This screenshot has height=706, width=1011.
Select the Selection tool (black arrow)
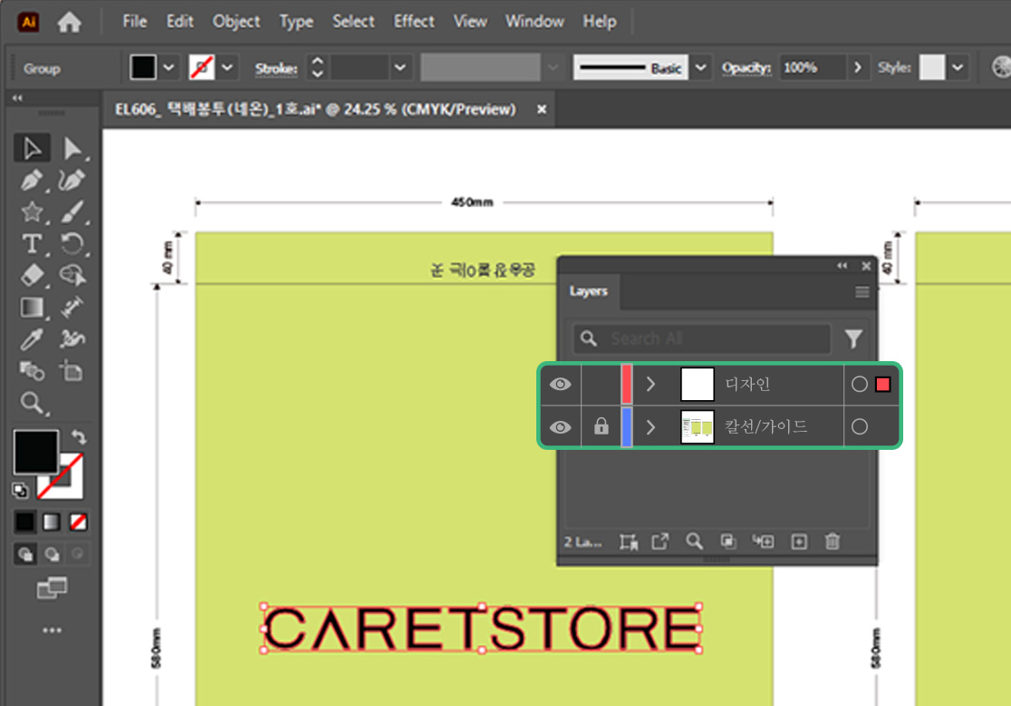[x=32, y=148]
